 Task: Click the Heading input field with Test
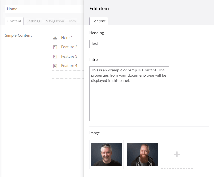[x=129, y=44]
